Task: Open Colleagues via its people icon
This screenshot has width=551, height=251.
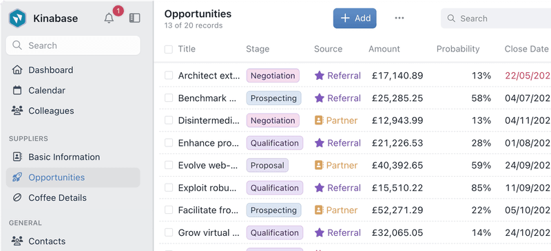Action: click(x=17, y=111)
